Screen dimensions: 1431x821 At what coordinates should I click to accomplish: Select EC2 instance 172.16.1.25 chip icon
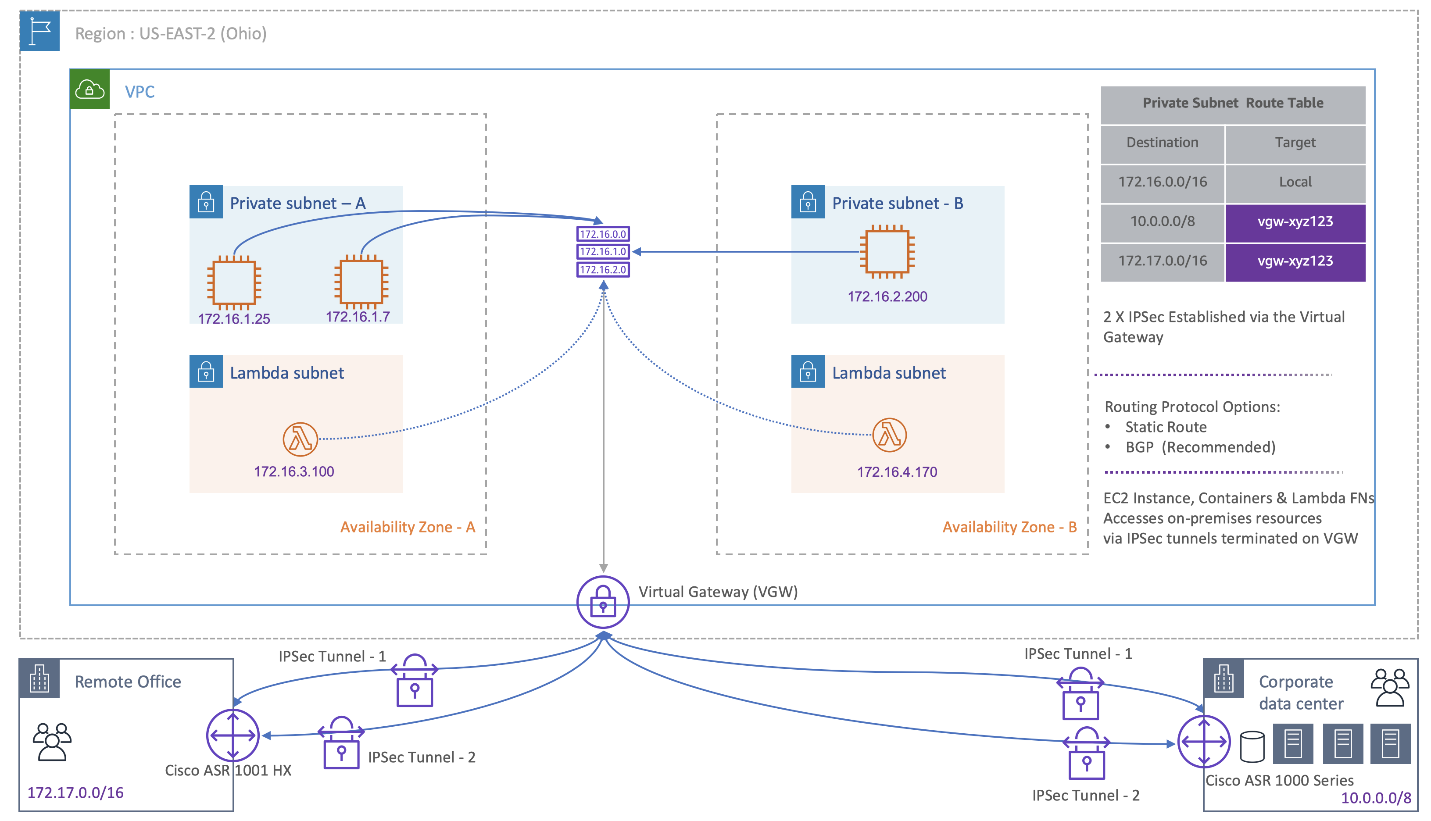233,282
